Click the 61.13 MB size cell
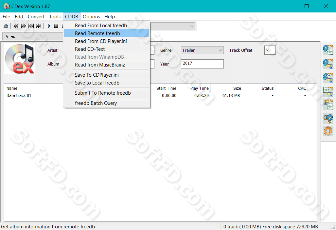 [x=231, y=96]
